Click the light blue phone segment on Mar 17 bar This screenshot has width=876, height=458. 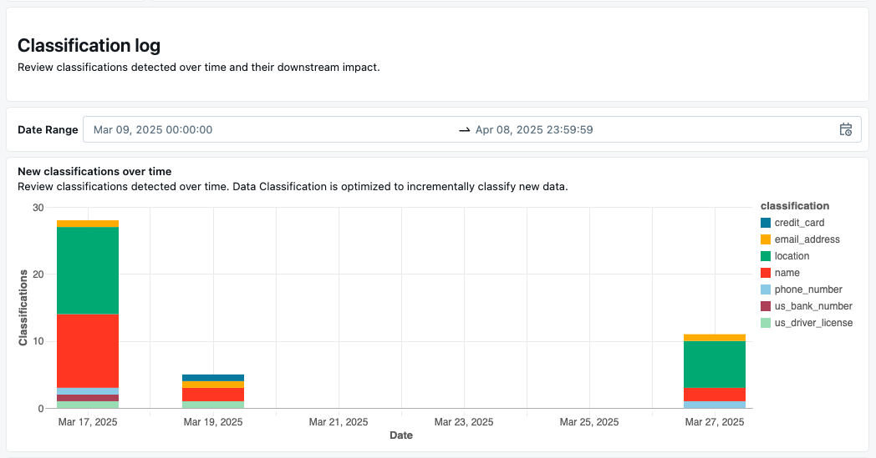(x=88, y=391)
